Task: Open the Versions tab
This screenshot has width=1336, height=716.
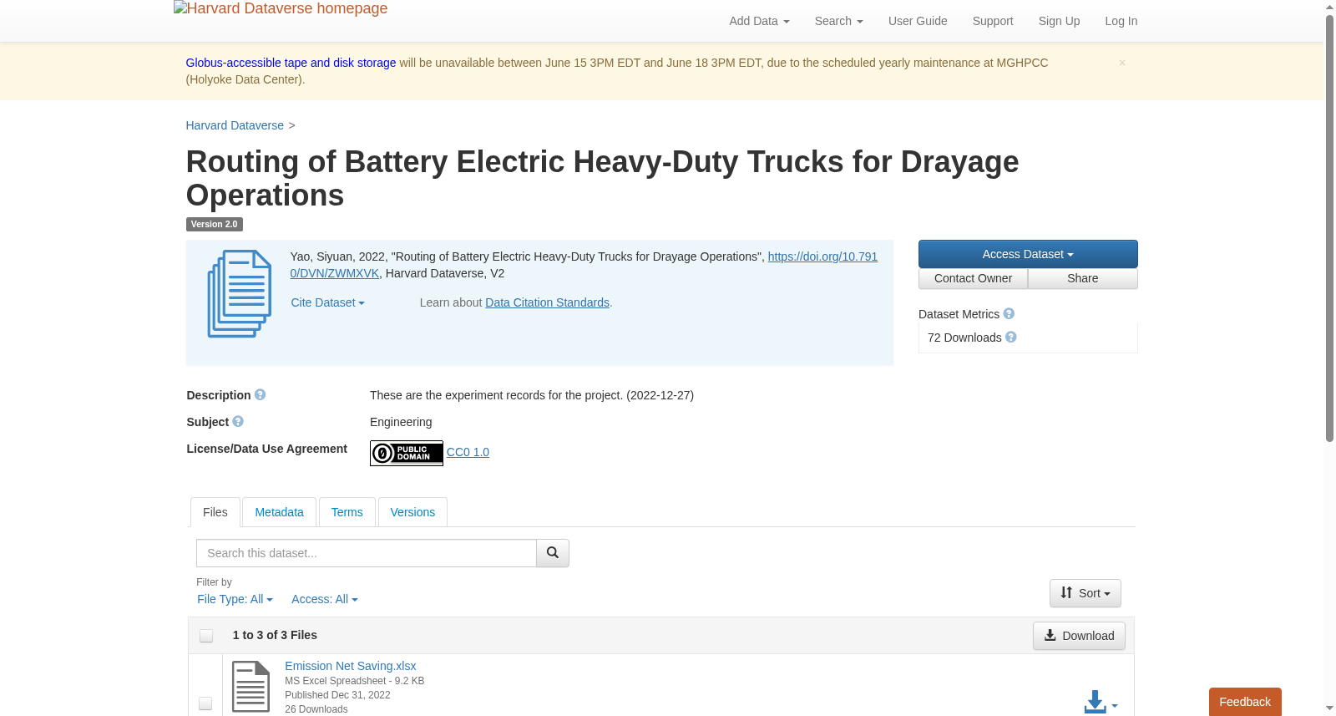Action: coord(412,512)
